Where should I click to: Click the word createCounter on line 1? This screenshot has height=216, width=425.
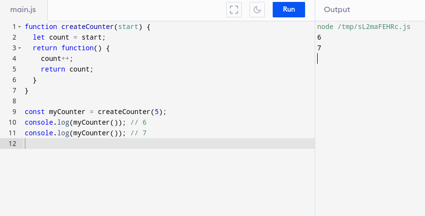[x=88, y=27]
